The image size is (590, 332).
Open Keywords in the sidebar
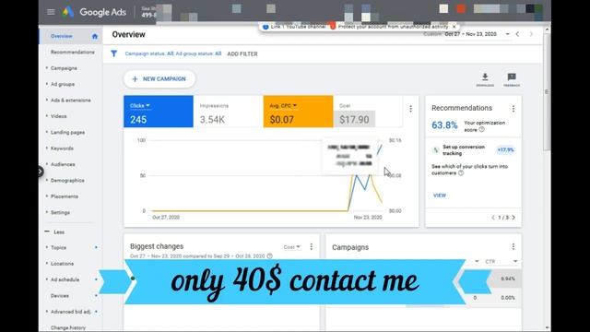[62, 148]
